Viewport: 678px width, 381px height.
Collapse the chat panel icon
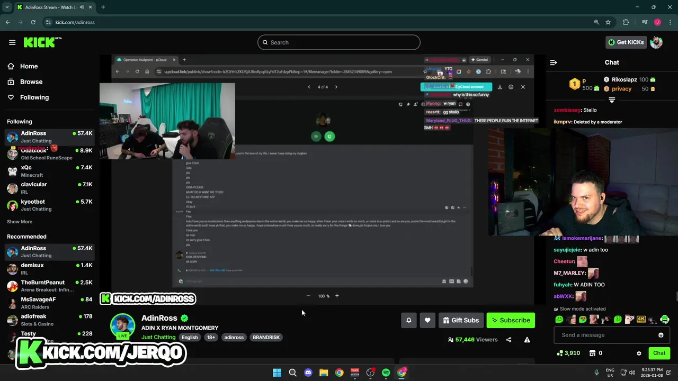tap(554, 62)
